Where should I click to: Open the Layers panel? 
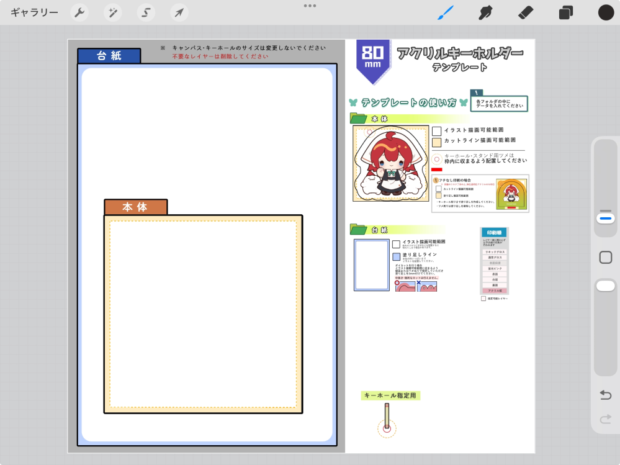(x=566, y=12)
